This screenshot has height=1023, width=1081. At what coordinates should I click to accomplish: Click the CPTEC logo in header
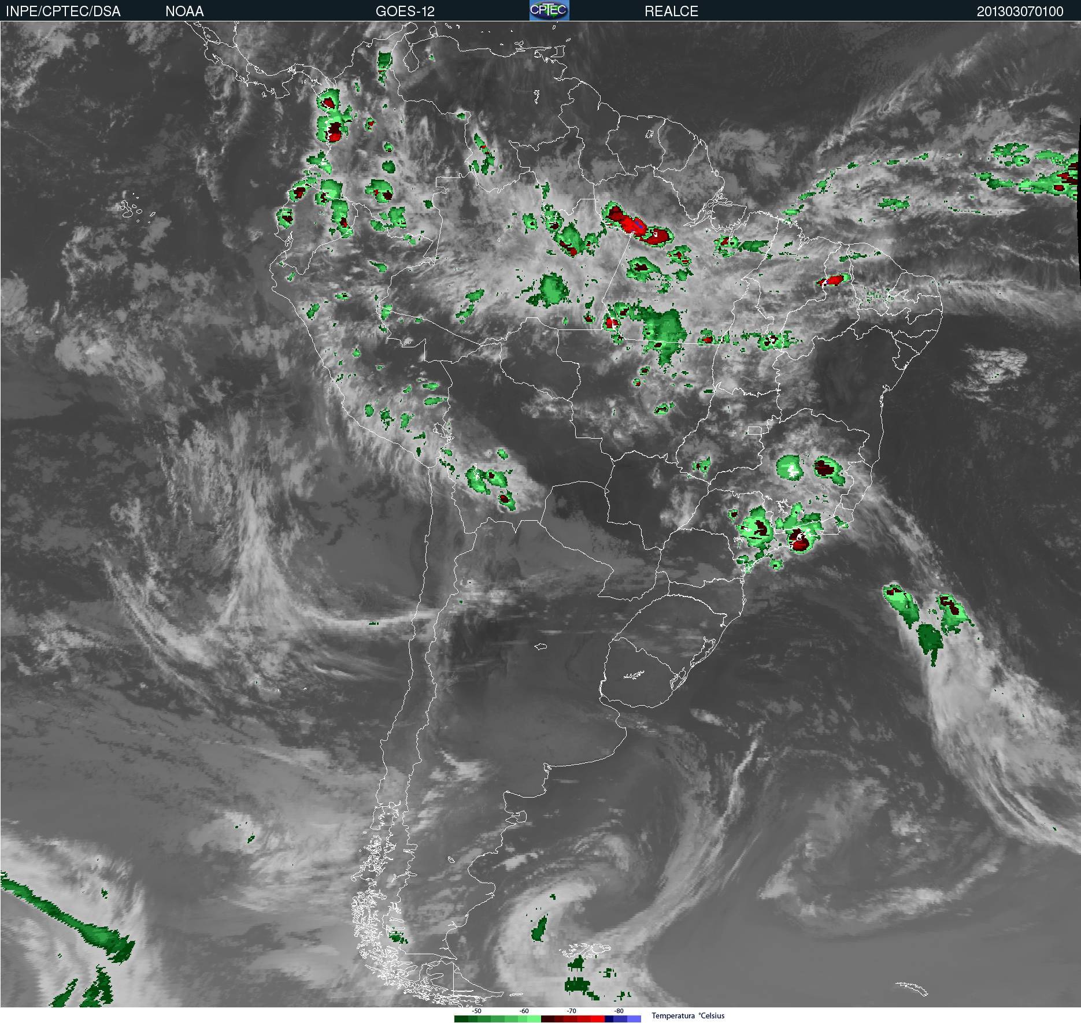549,10
